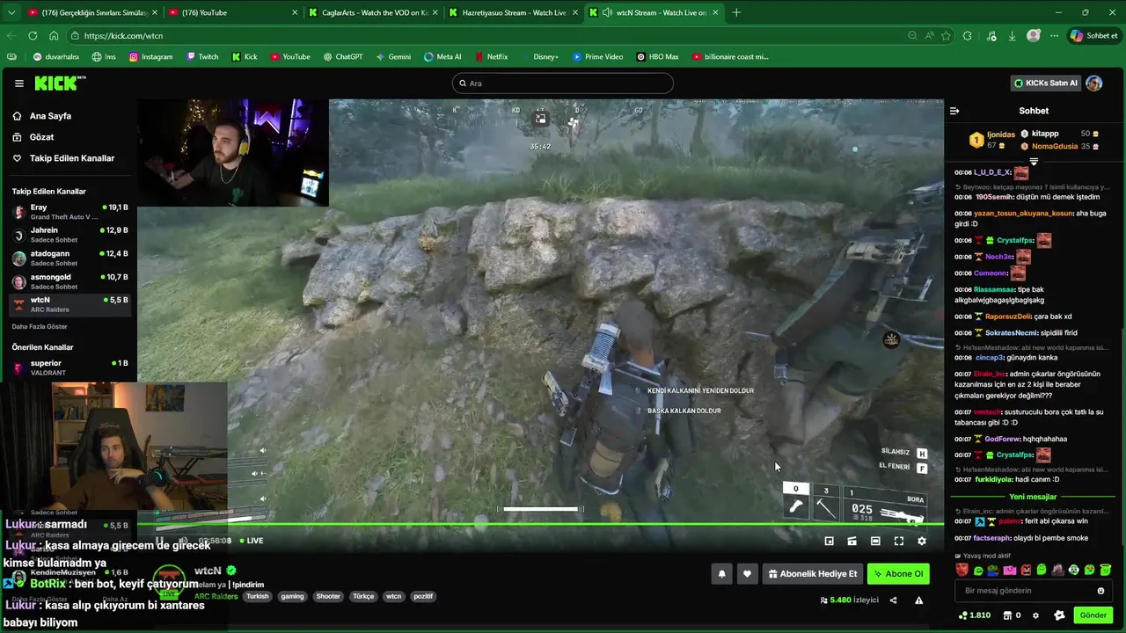Image resolution: width=1126 pixels, height=633 pixels.
Task: Open a new browser tab
Action: 736,12
